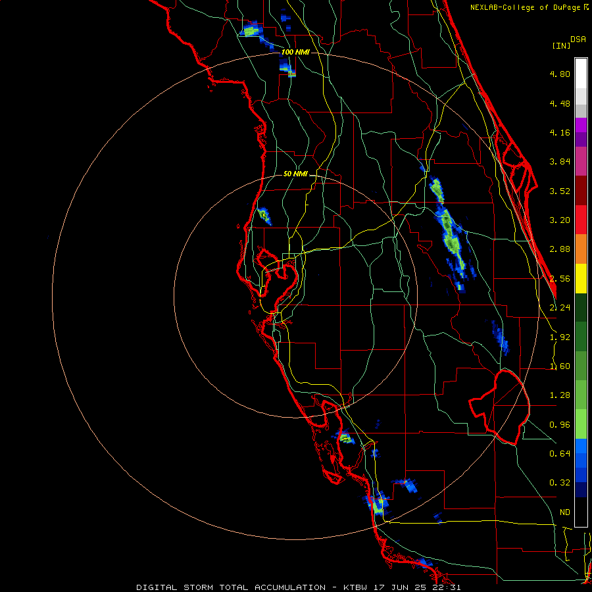Select the 4.80 legend value
This screenshot has height=592, width=592.
[x=560, y=74]
